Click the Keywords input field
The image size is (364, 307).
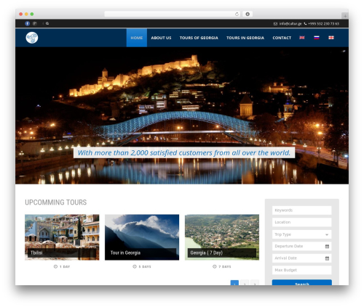301,210
